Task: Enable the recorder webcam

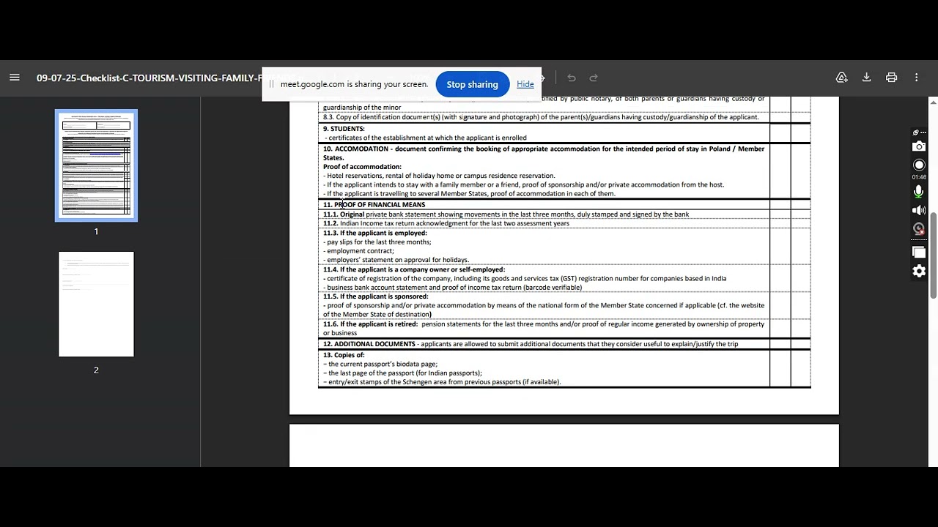Action: (919, 228)
